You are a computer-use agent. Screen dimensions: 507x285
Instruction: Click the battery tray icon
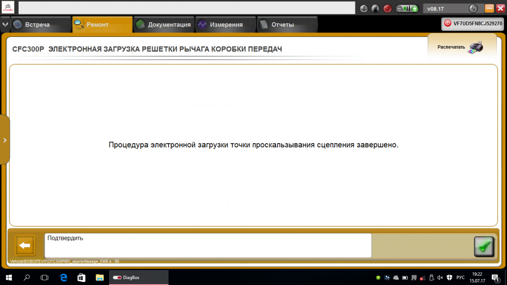(x=405, y=277)
